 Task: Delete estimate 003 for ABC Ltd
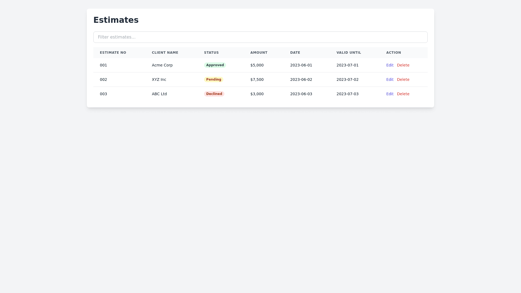click(403, 94)
